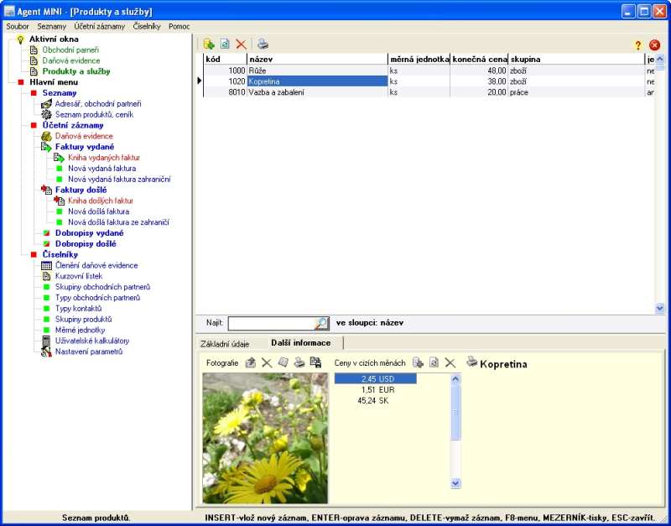This screenshot has height=526, width=671.
Task: Click the edit record icon in top toolbar
Action: 225,44
